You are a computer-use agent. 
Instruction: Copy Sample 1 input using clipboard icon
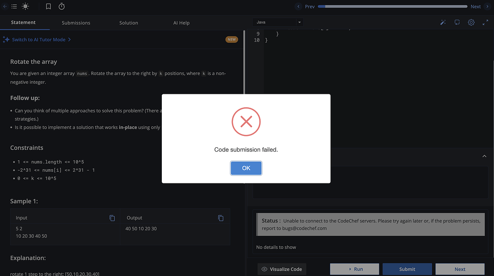(x=112, y=218)
